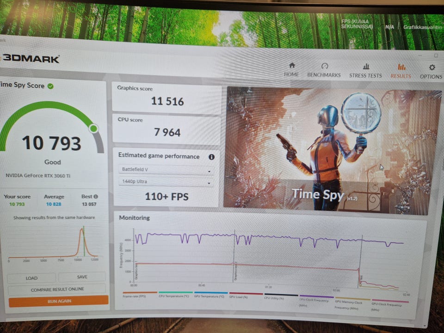Click the Time Spy score 10 793

tap(51, 143)
